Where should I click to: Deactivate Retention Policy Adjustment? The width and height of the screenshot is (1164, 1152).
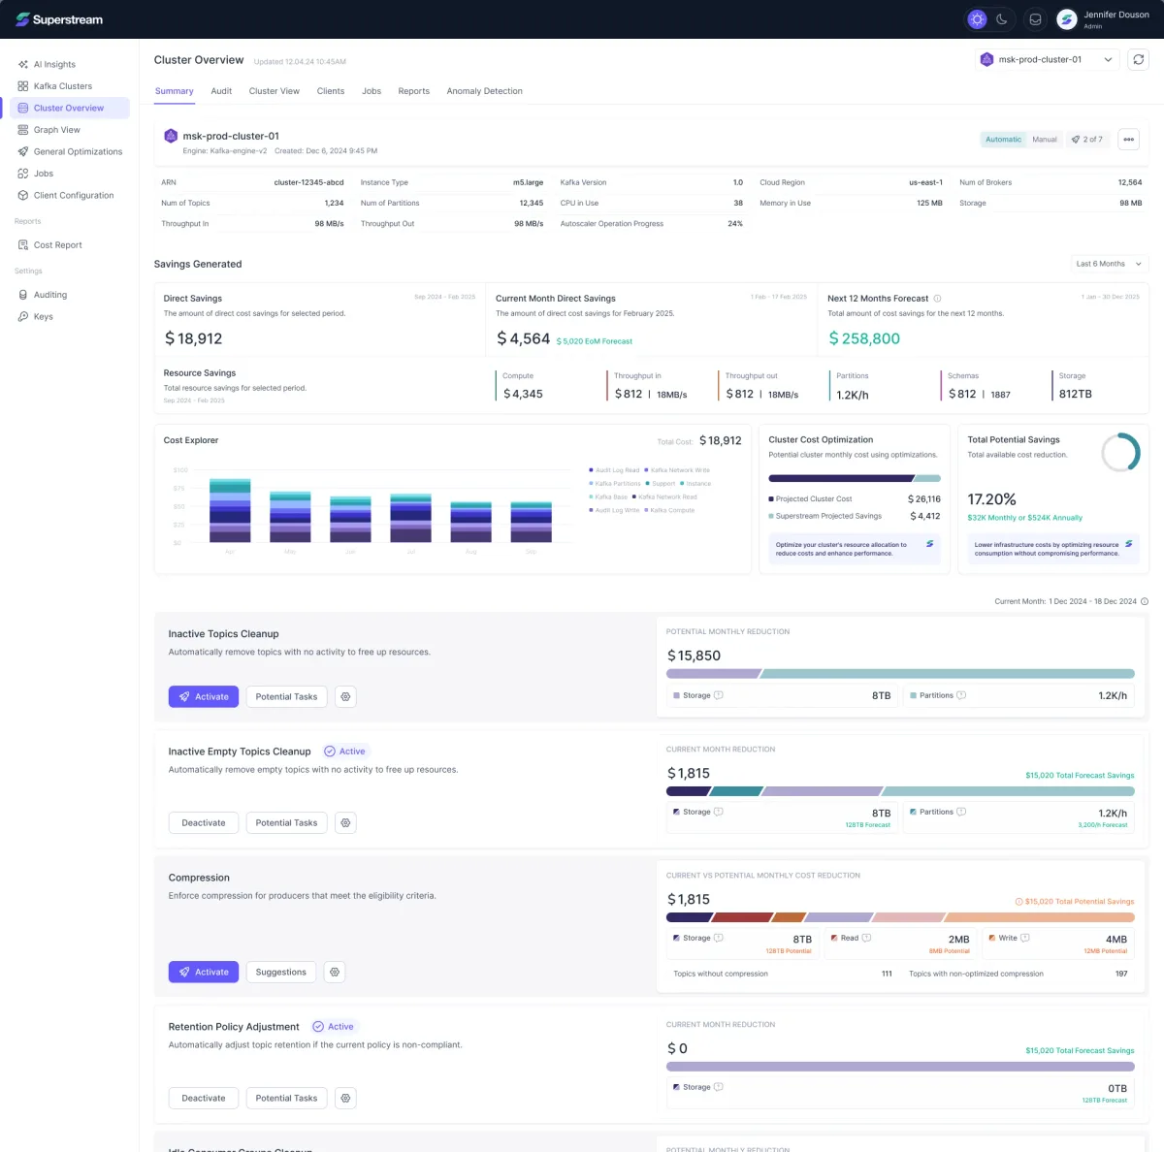point(204,1098)
